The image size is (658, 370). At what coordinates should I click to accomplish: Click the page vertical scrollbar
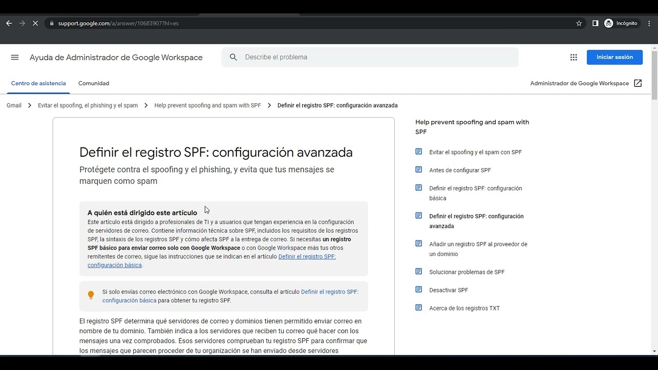pyautogui.click(x=654, y=75)
